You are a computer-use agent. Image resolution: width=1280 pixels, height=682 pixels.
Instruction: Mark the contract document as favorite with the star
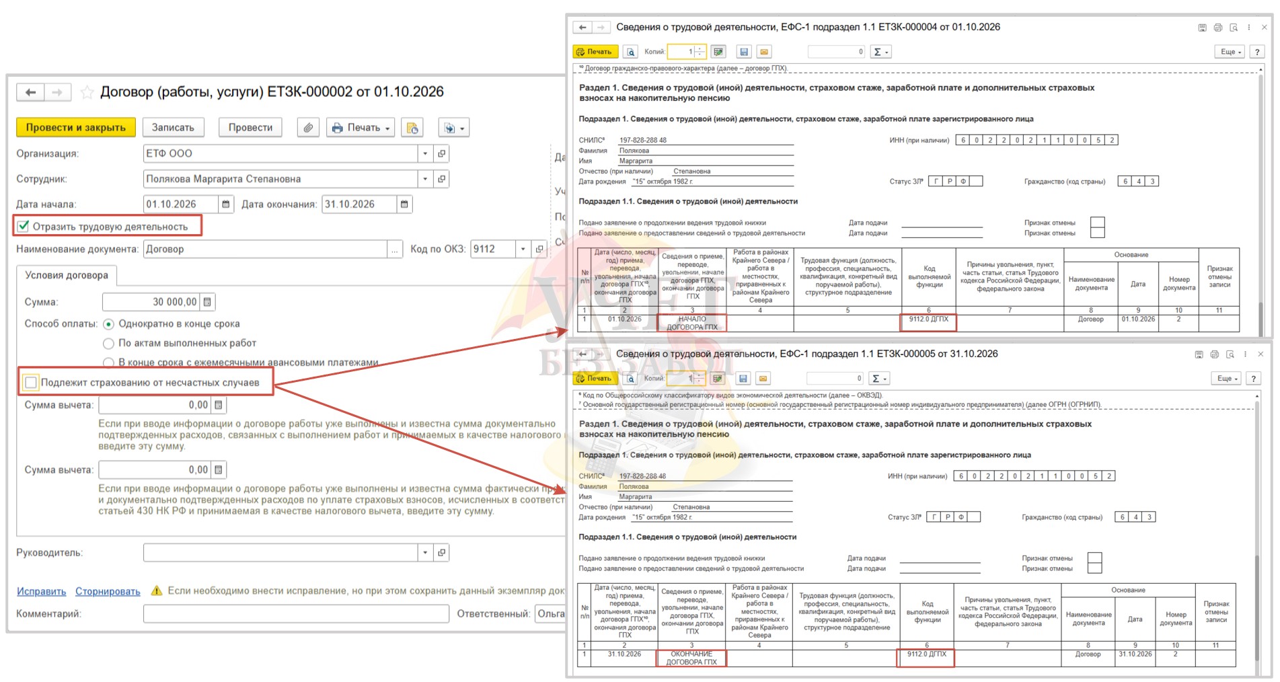[x=87, y=92]
